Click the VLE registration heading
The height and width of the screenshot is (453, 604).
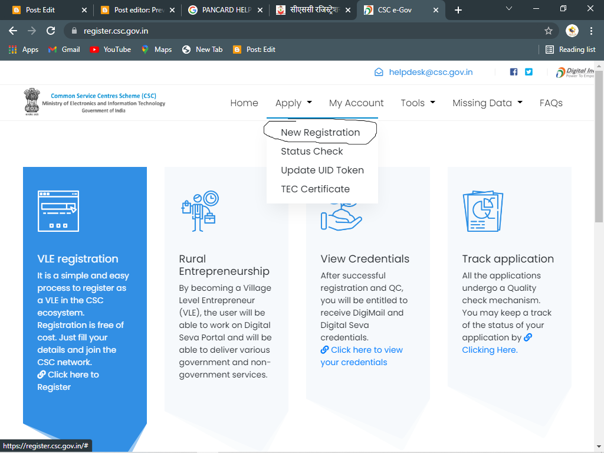click(78, 259)
